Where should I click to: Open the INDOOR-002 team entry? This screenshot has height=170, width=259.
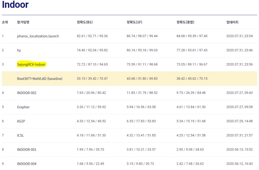(27, 93)
